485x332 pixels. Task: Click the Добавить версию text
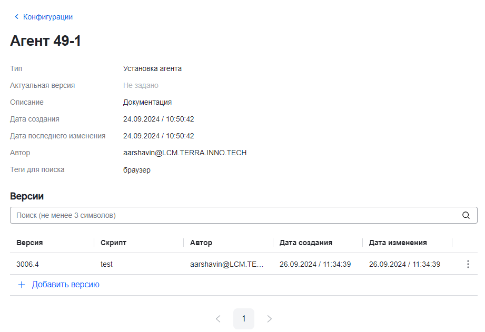pyautogui.click(x=66, y=285)
